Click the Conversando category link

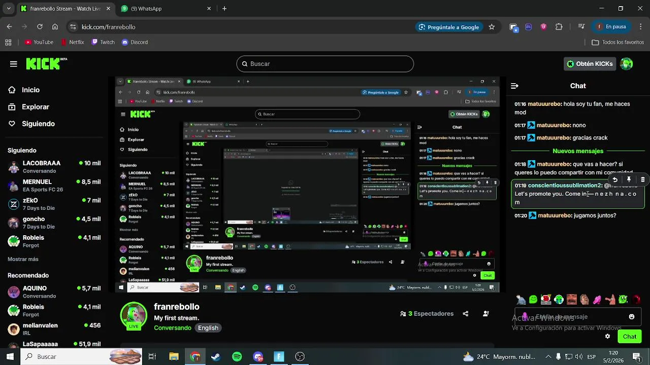pyautogui.click(x=173, y=328)
